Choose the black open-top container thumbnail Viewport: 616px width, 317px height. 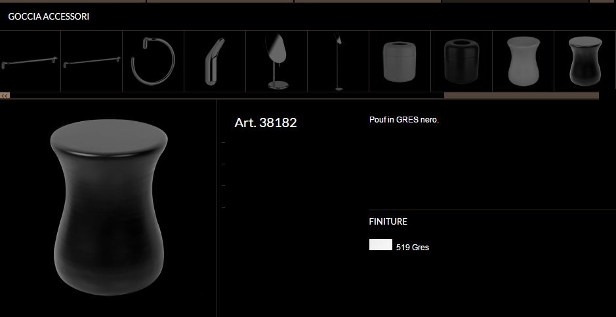(462, 61)
